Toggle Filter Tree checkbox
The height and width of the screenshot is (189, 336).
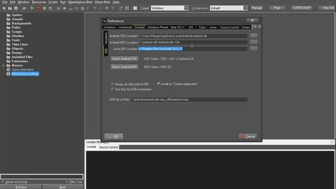[67, 182]
